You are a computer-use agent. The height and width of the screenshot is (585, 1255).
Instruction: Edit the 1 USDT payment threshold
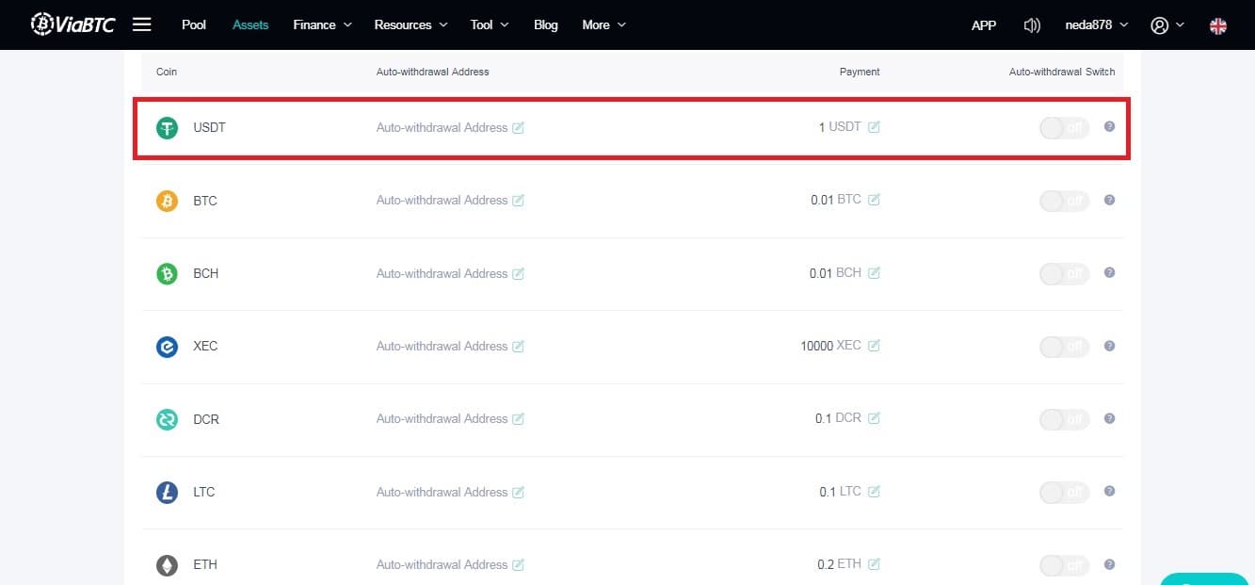(x=874, y=127)
